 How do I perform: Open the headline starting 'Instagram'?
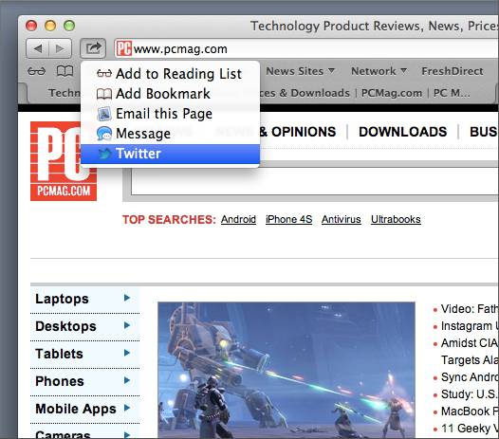[470, 326]
